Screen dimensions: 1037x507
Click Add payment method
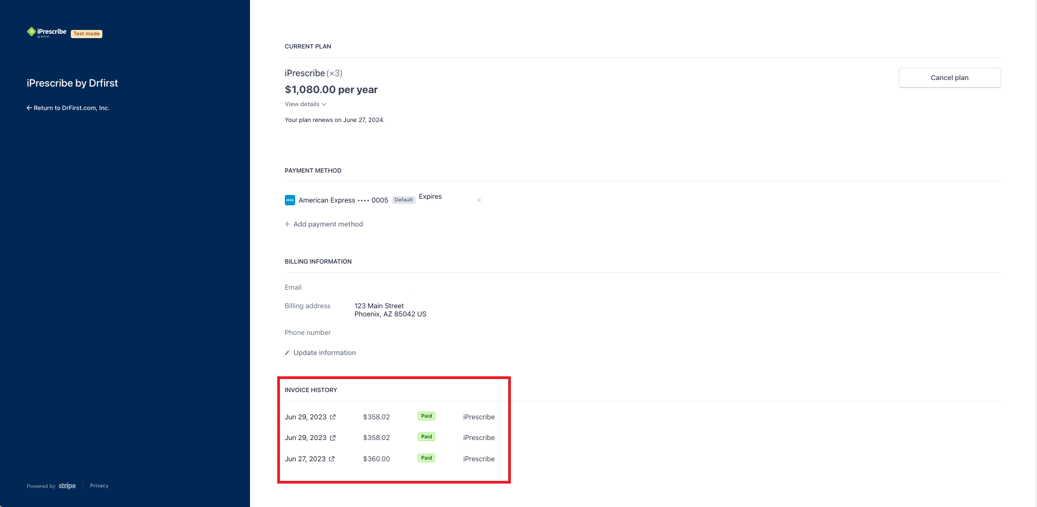[x=328, y=224]
